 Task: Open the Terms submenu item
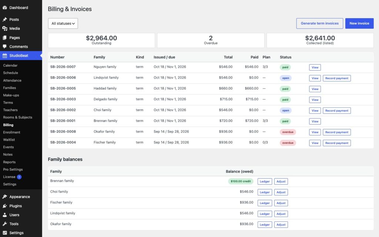(x=8, y=103)
